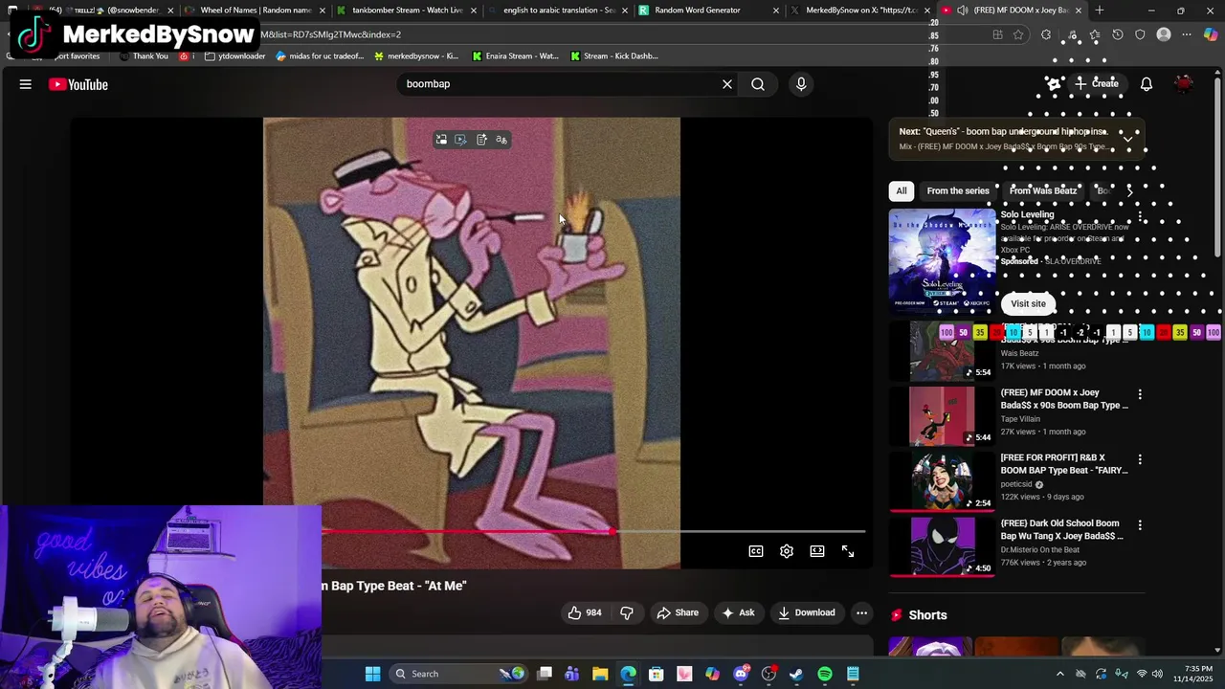This screenshot has width=1225, height=689.
Task: Open browser history icon
Action: point(1118,34)
